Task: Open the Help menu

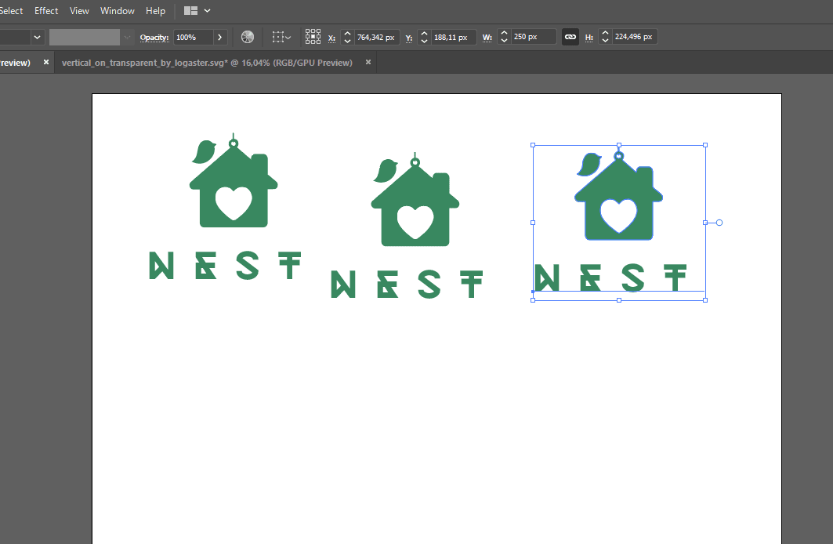Action: pos(156,11)
